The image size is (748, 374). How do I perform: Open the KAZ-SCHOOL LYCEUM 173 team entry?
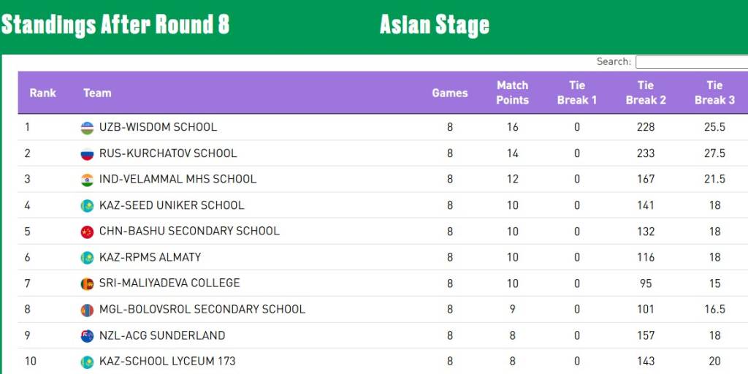coord(167,362)
